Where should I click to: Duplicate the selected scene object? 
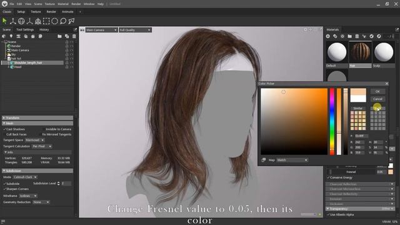pyautogui.click(x=67, y=36)
